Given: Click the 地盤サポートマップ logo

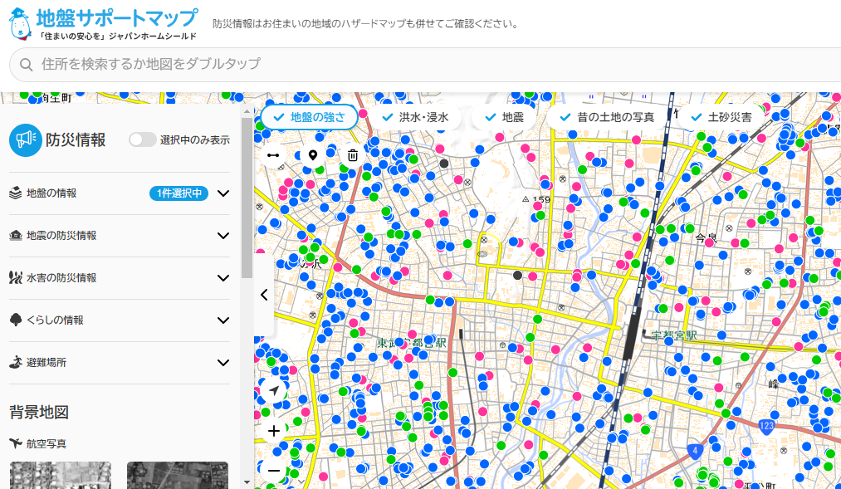Looking at the screenshot, I should (103, 24).
